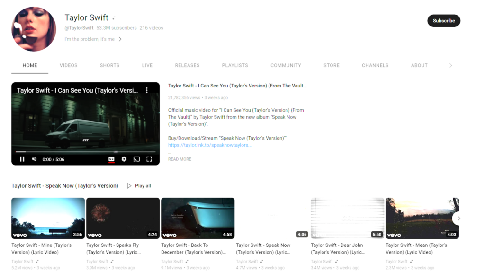Open the About tab
Screen dimensions: 485x280
419,66
